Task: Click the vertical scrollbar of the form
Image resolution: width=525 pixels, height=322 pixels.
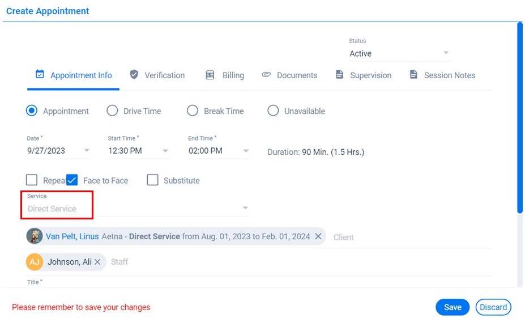Action: pos(520,113)
